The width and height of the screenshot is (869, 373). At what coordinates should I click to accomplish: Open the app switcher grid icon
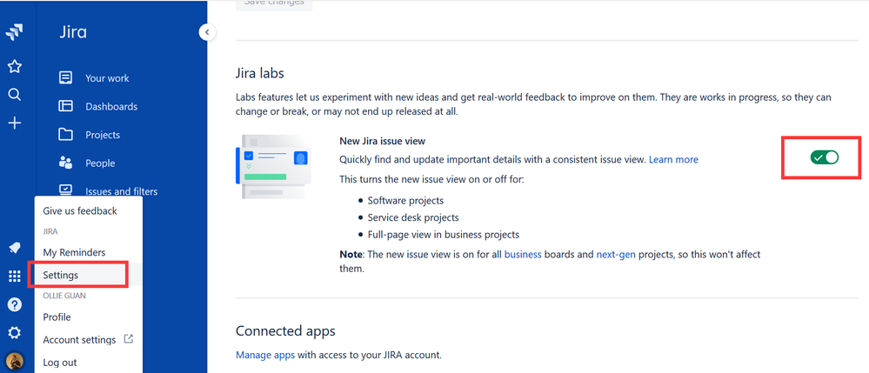[15, 276]
